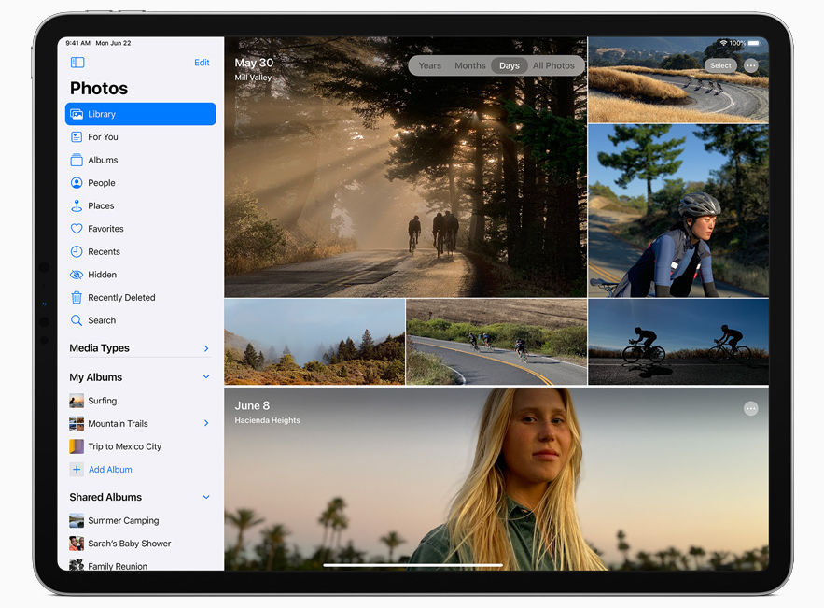This screenshot has width=824, height=608.
Task: Expand the Mountain Trails folder chevron
Action: pos(206,423)
